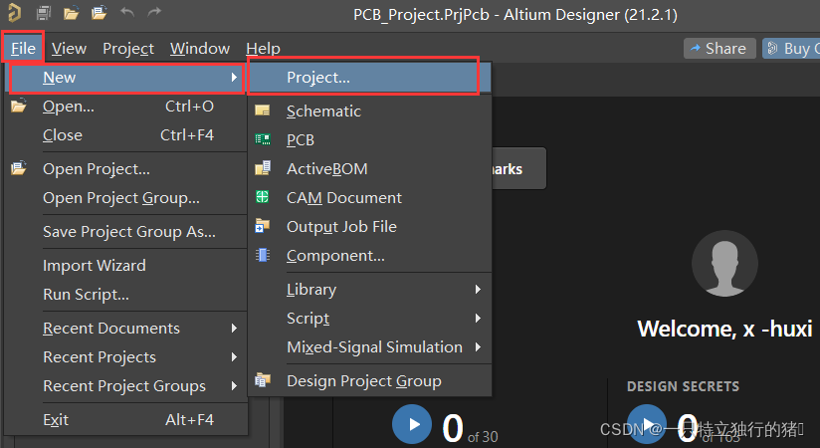Choose Exit from the File menu

pyautogui.click(x=126, y=420)
